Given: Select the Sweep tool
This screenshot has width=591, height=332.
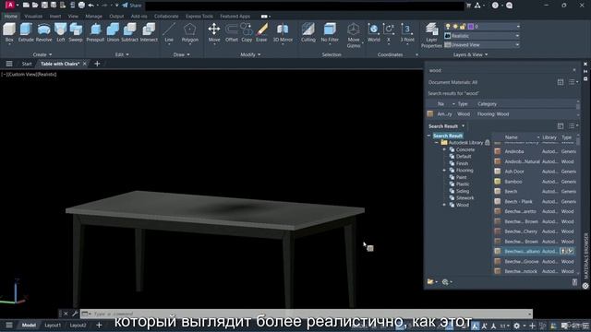Looking at the screenshot, I should 76,32.
